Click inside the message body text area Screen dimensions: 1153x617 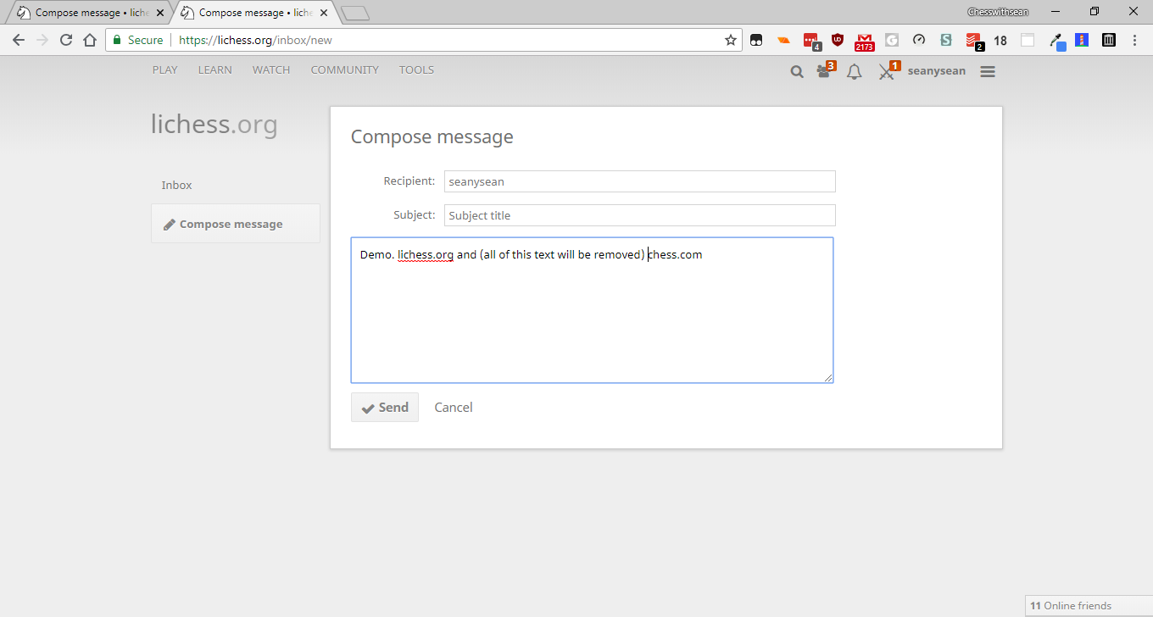(592, 310)
